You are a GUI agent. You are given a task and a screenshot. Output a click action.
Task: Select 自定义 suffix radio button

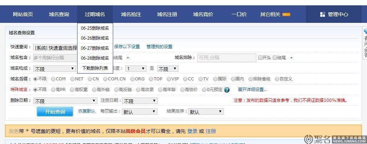[x=277, y=79]
